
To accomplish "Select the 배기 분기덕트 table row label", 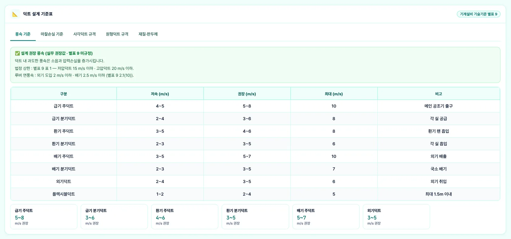I will pyautogui.click(x=64, y=169).
